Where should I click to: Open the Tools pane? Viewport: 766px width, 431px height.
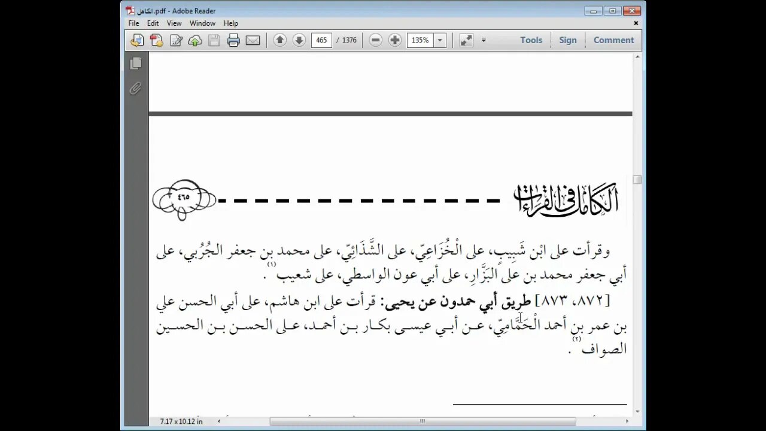pyautogui.click(x=531, y=40)
